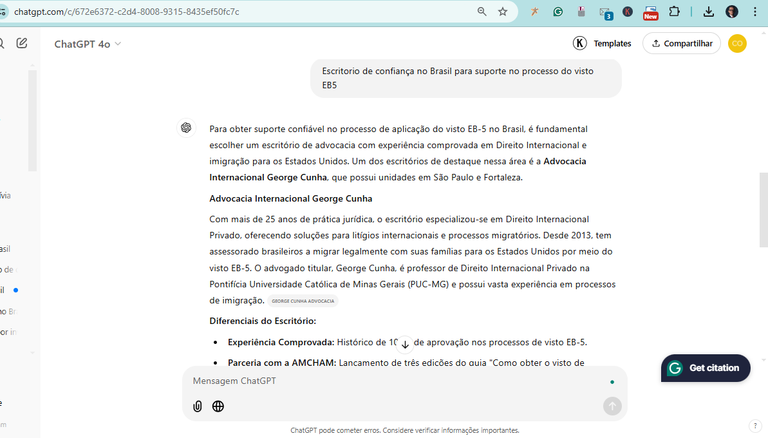Open the Templates extension button
The height and width of the screenshot is (438, 768).
602,43
